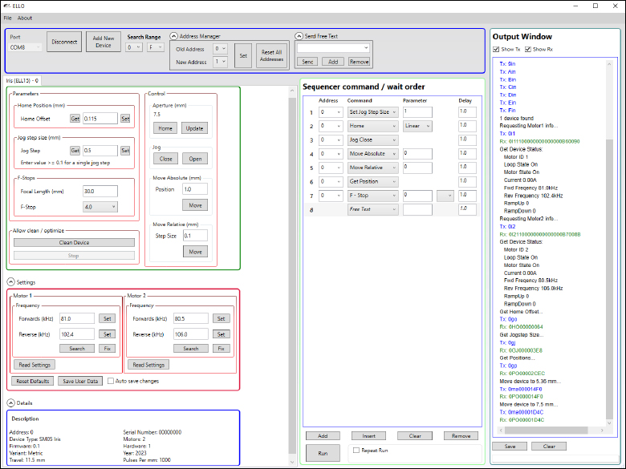This screenshot has height=469, width=626.
Task: Collapse the Details section chevron
Action: point(10,402)
